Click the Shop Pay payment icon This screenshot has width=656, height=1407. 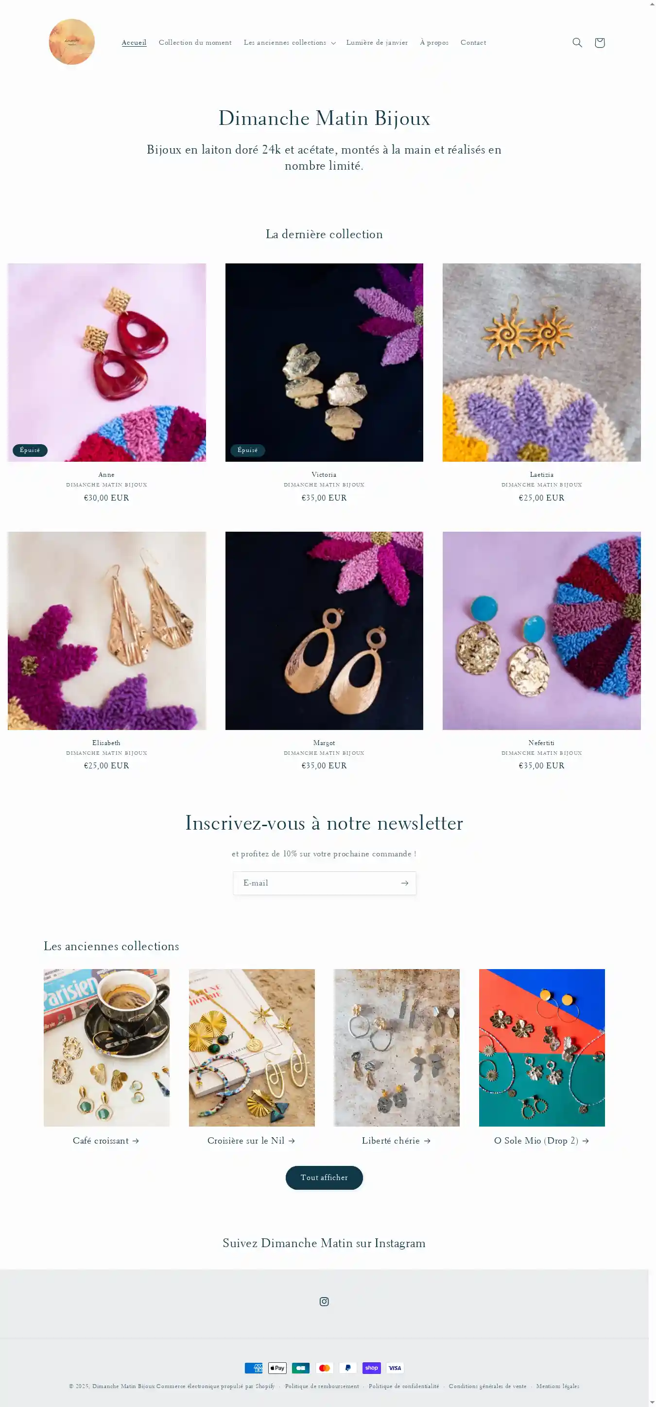[371, 1368]
